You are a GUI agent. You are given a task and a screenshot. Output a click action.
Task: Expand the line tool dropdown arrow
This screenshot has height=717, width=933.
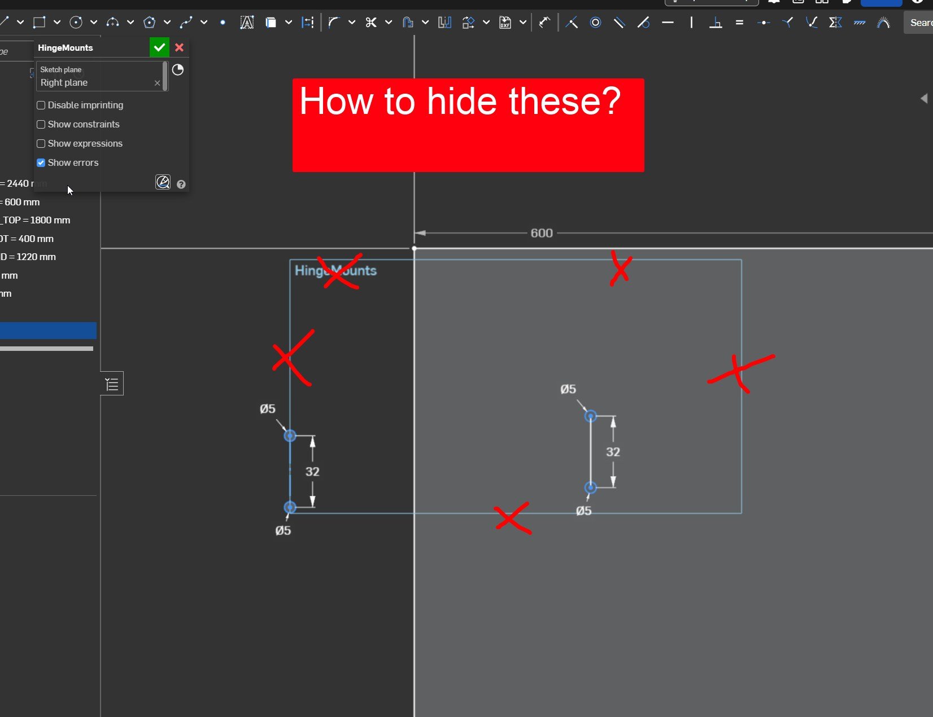point(20,23)
